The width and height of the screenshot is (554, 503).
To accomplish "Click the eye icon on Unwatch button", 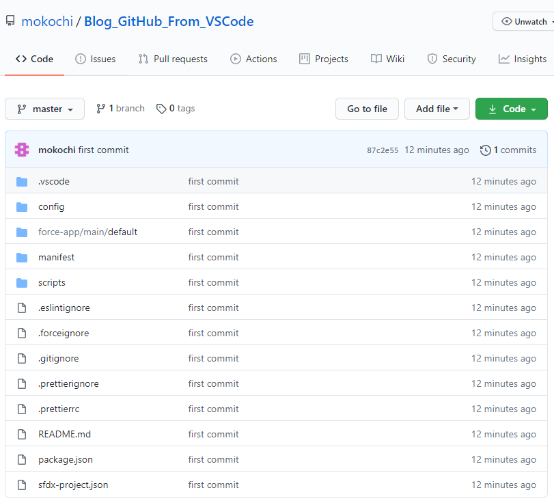I will [x=506, y=22].
